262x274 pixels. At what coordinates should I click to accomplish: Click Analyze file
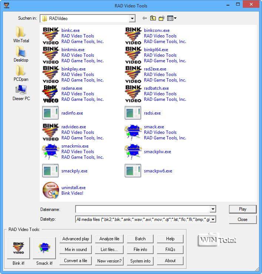(x=109, y=239)
